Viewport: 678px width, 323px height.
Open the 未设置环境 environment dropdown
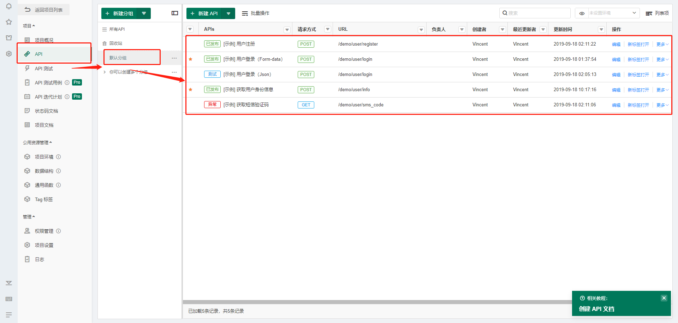pyautogui.click(x=614, y=13)
